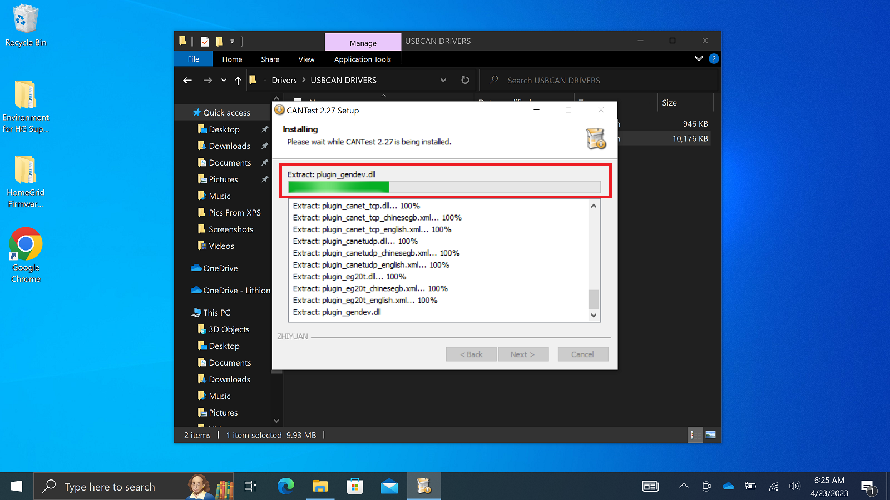Open Environment for HG Sup desktop folder
The image size is (890, 500).
(26, 107)
